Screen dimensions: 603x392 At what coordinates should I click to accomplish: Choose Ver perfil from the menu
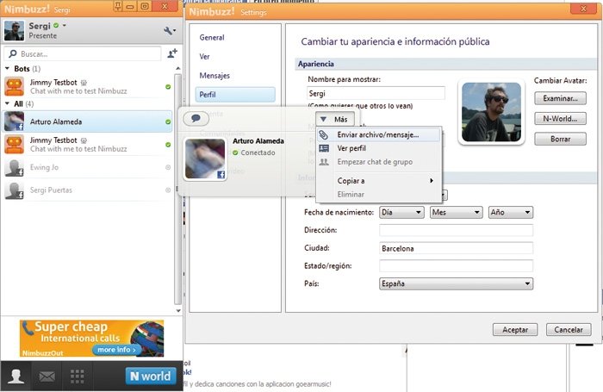point(378,148)
